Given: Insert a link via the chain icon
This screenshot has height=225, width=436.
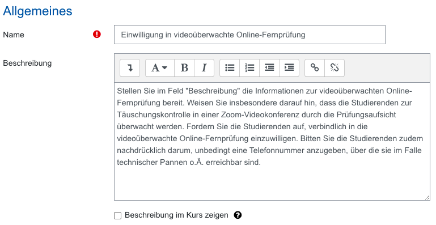Looking at the screenshot, I should pyautogui.click(x=315, y=68).
